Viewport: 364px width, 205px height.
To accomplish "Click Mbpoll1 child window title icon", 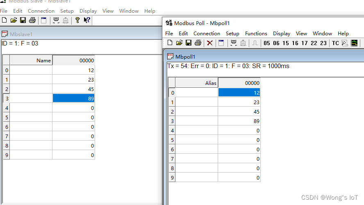I will pos(171,57).
